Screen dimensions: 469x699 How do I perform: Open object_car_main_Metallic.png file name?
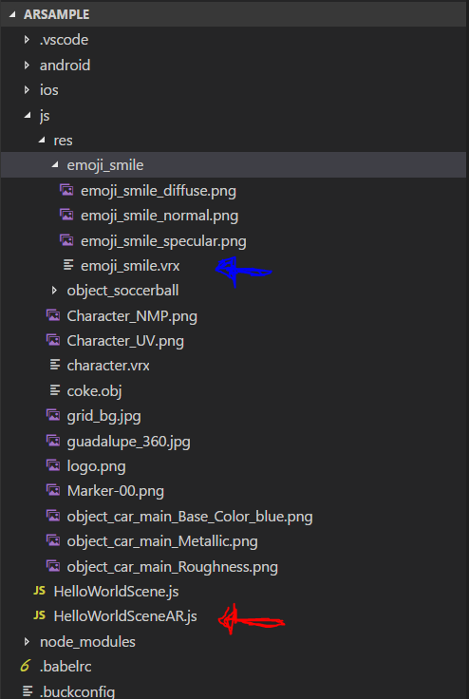tap(162, 541)
